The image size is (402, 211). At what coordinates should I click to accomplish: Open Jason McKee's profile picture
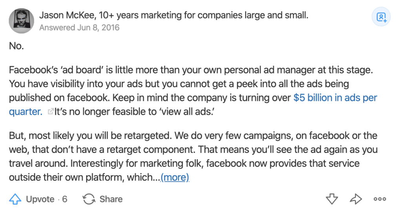click(21, 21)
